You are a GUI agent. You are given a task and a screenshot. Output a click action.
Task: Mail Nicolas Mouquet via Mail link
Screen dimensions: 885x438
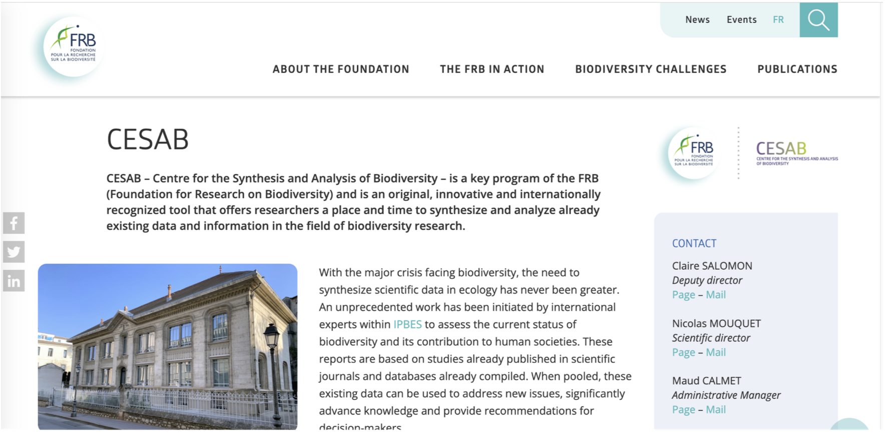(716, 352)
